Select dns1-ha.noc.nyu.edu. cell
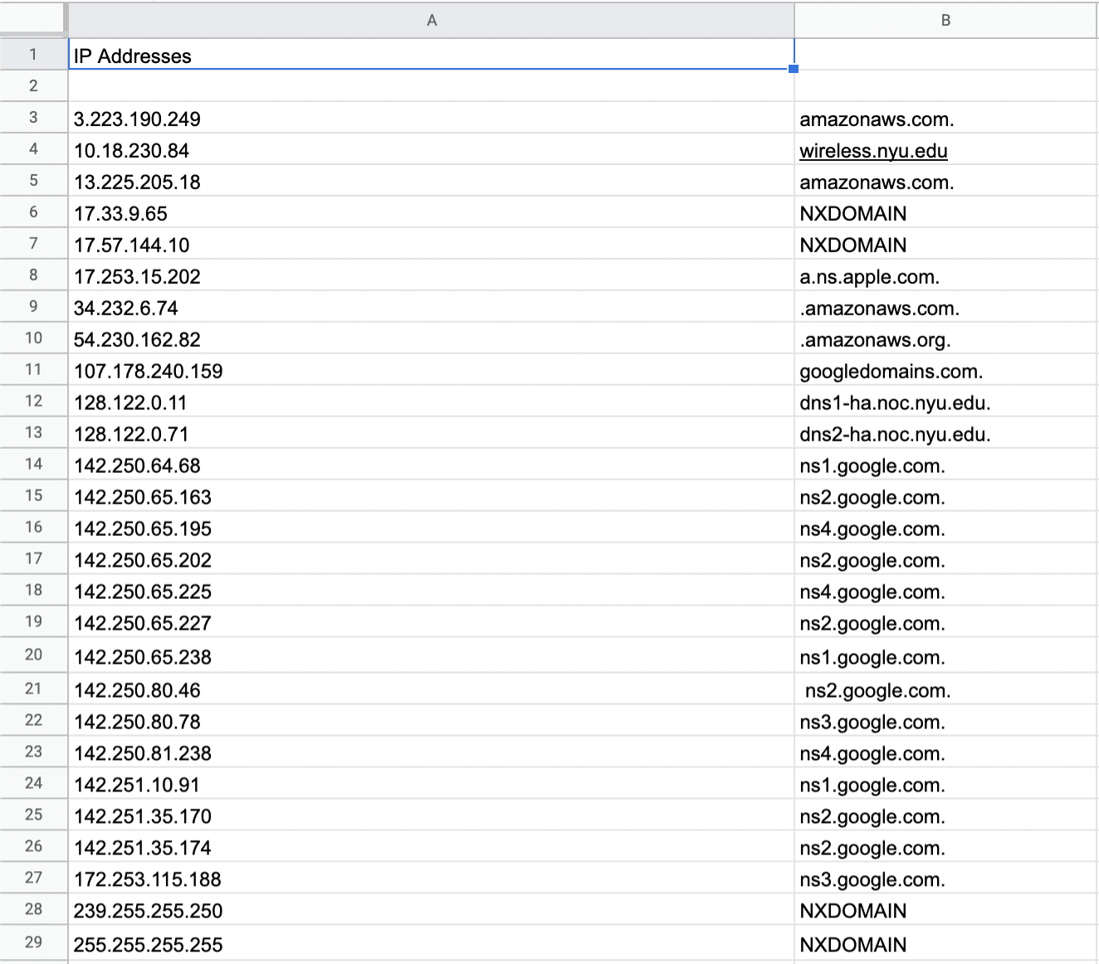The width and height of the screenshot is (1099, 964). tap(946, 402)
